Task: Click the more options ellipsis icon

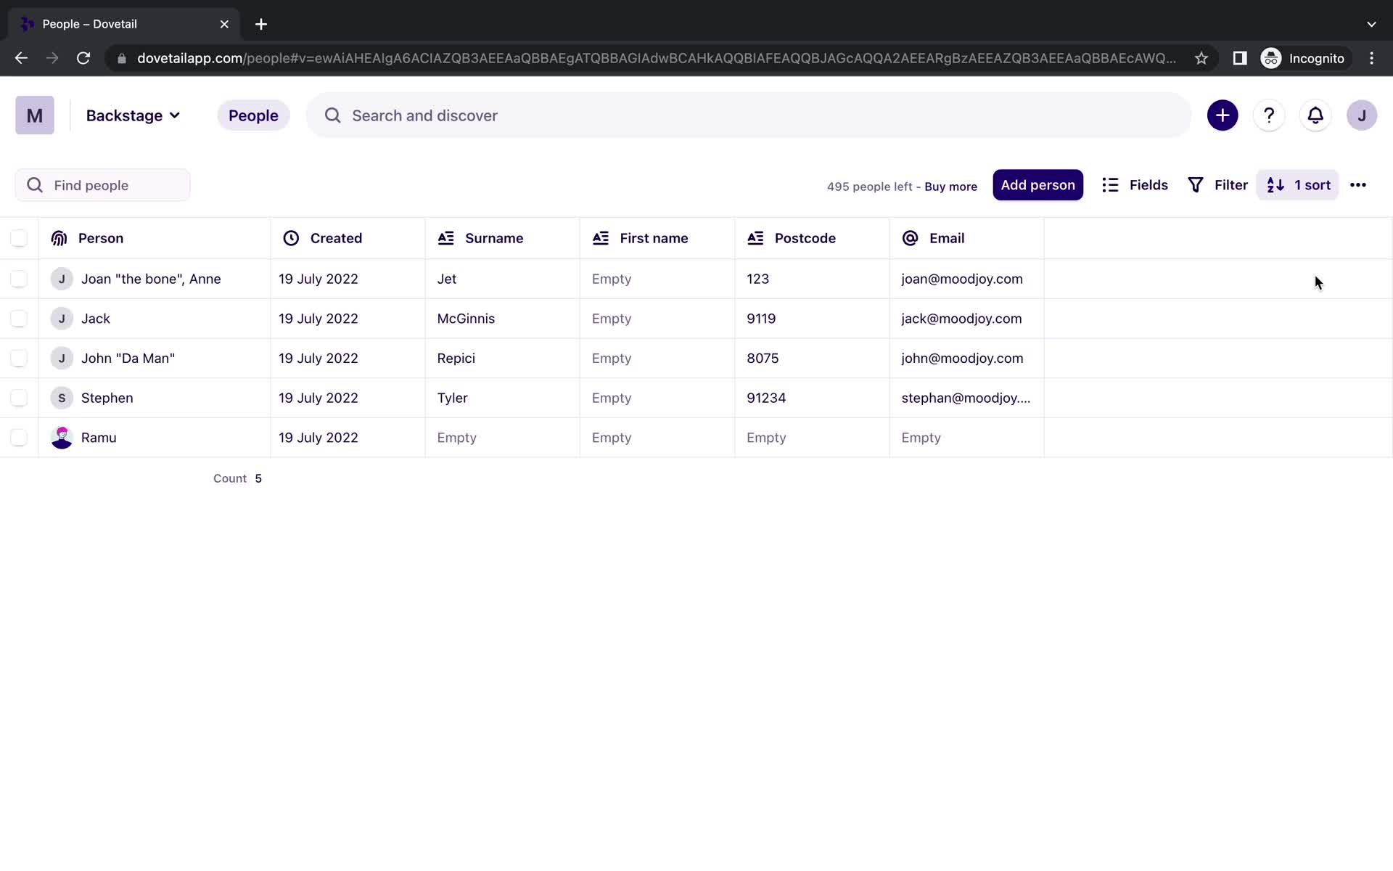Action: tap(1358, 184)
